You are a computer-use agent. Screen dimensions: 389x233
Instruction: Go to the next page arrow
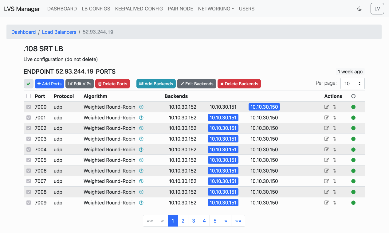tap(226, 221)
